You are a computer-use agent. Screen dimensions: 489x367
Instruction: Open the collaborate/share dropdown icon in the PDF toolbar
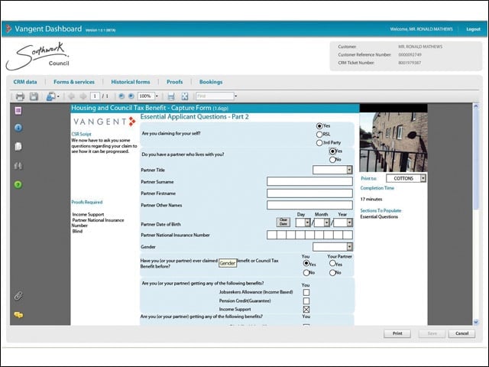53,96
